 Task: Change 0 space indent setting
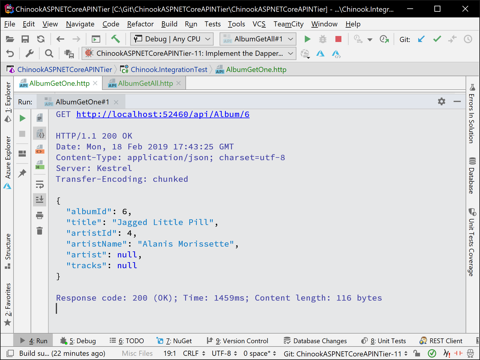[260, 353]
